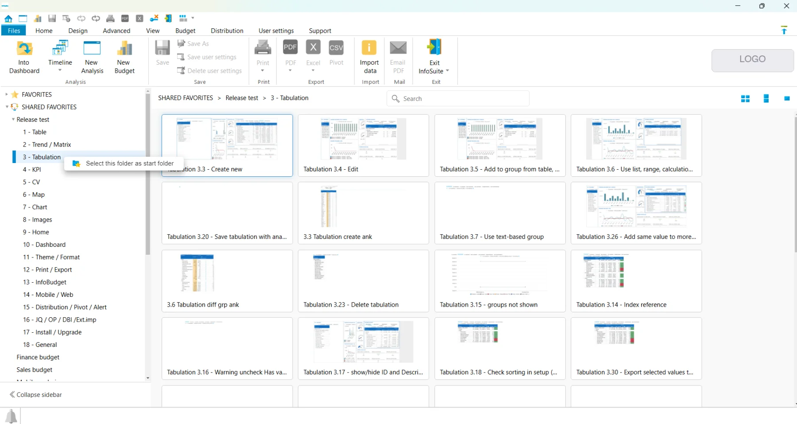Click Import data in the ribbon
The width and height of the screenshot is (797, 424).
369,58
